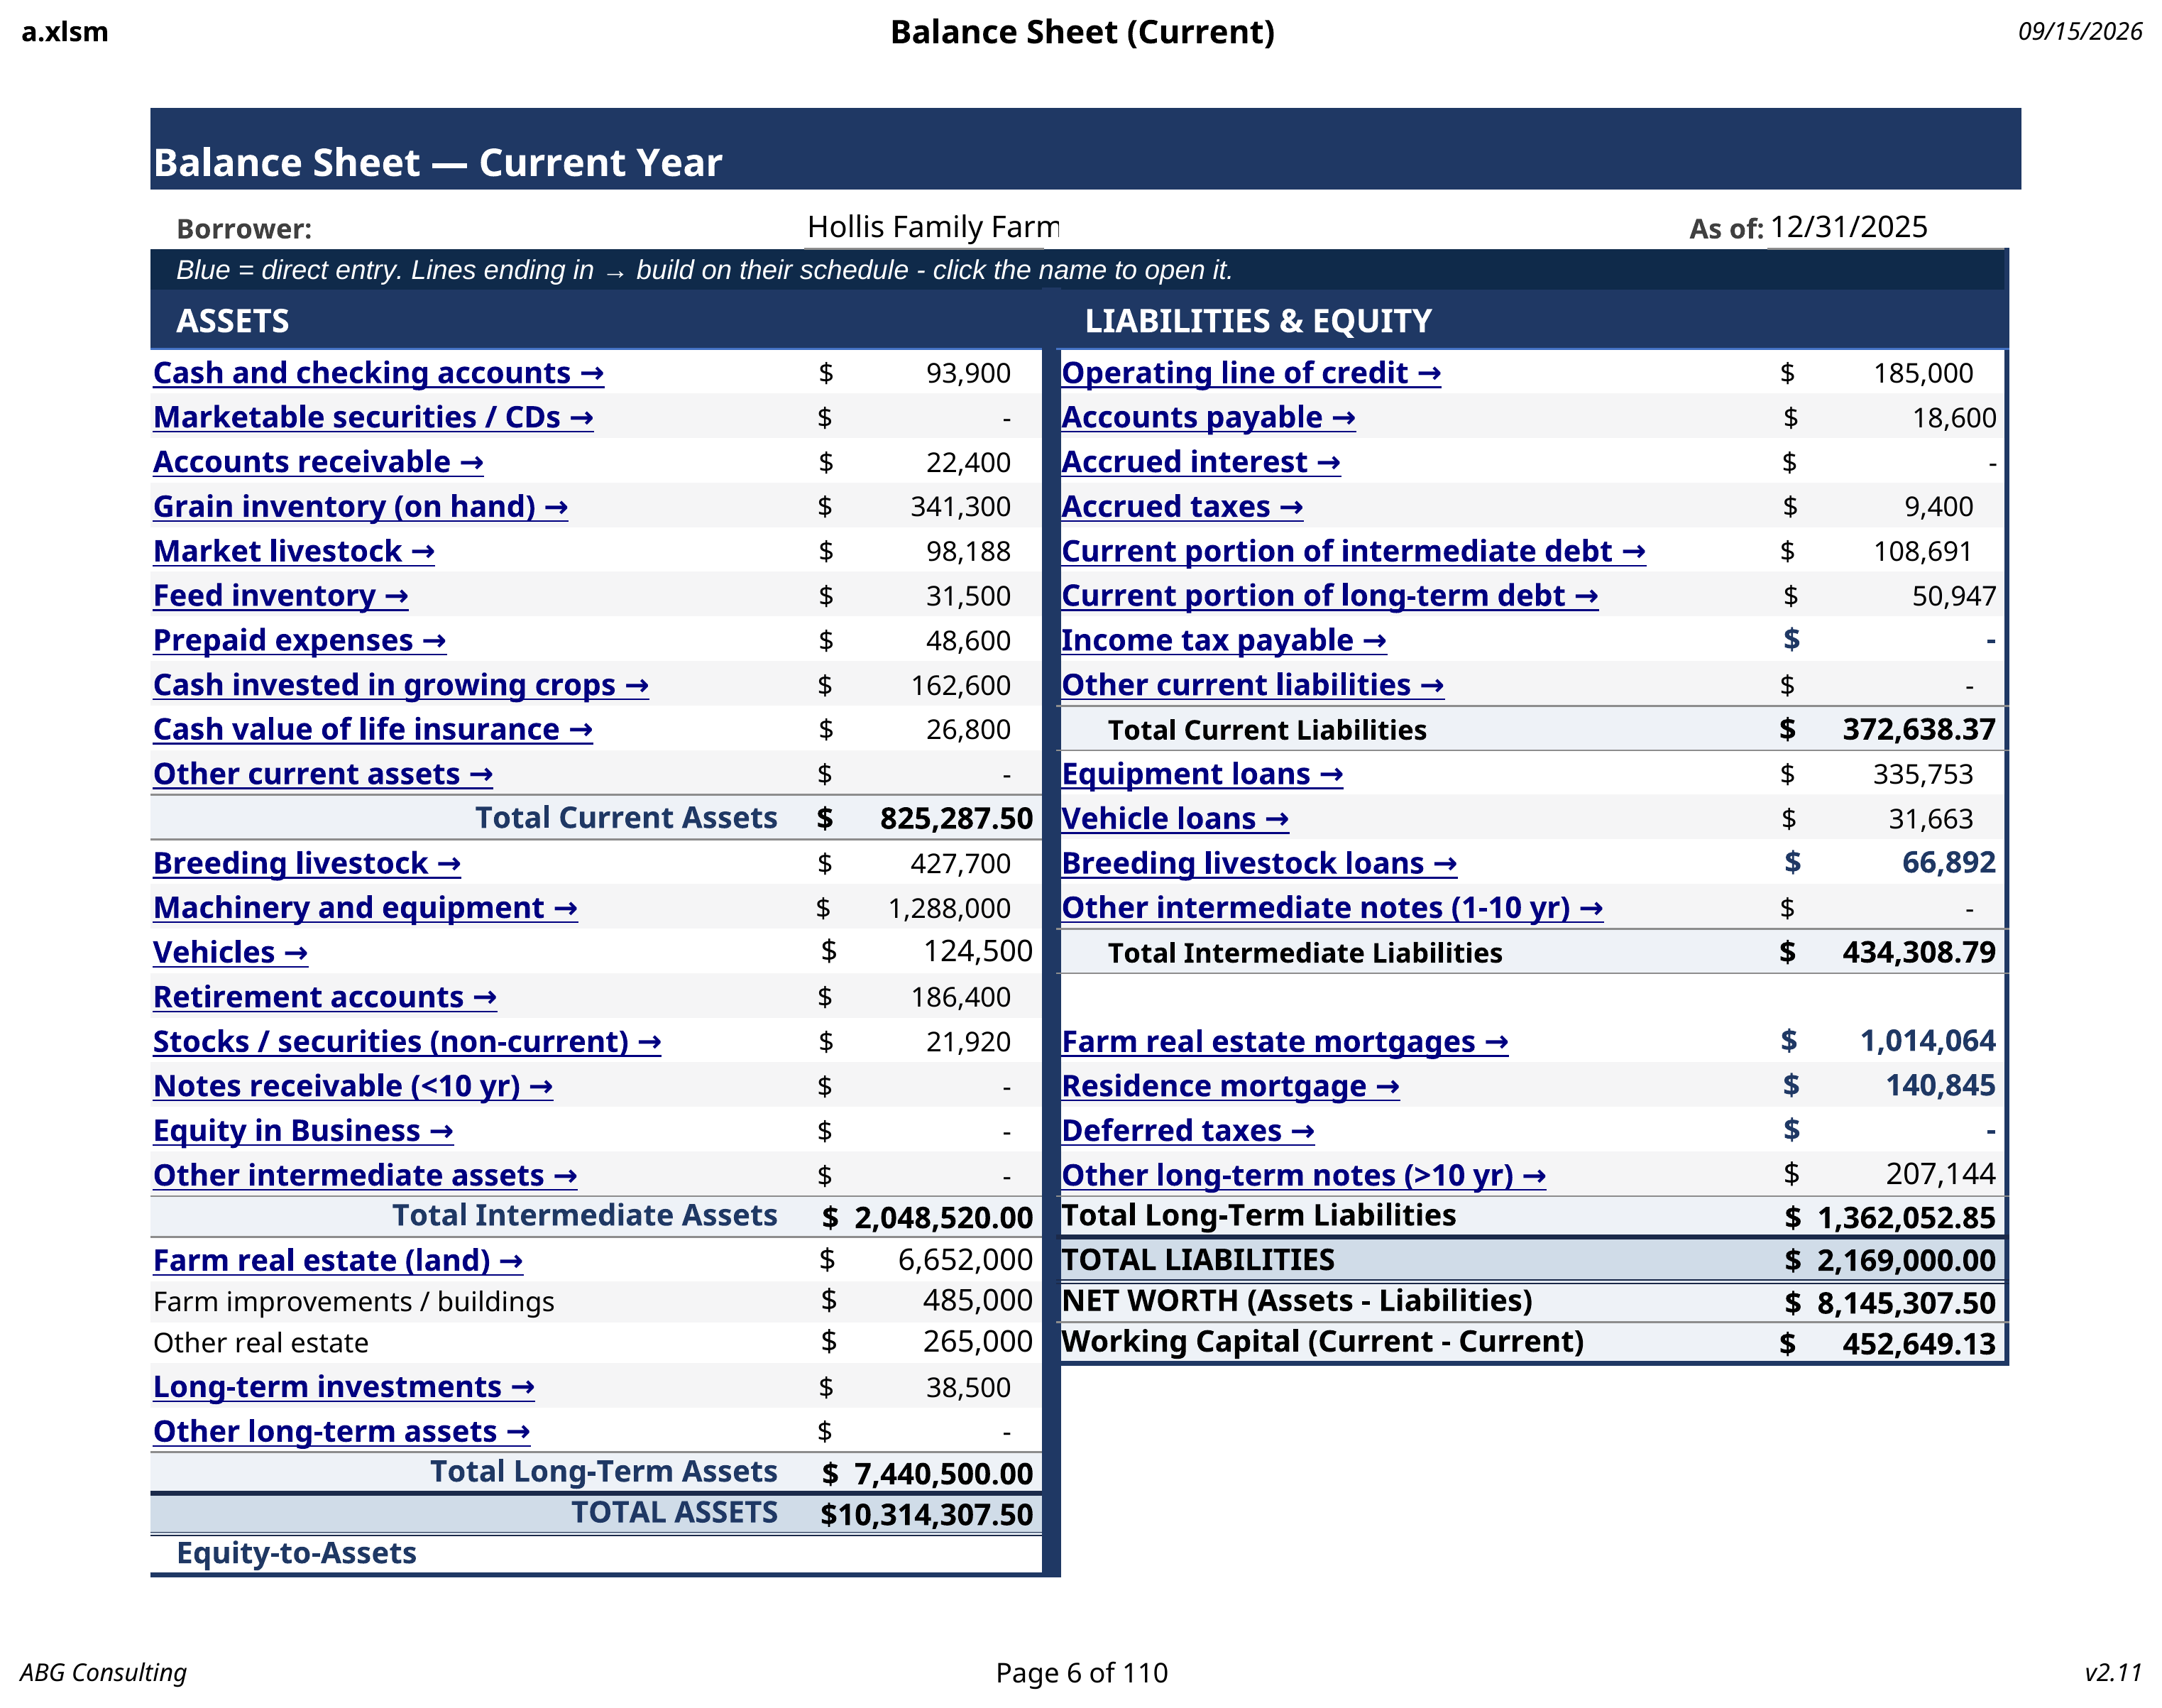2162x1708 pixels.
Task: Click the Market livestock link
Action: pos(294,551)
